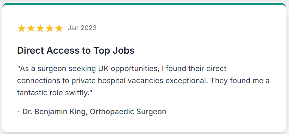Click the "Jan 2023" review date
The width and height of the screenshot is (289, 134).
click(x=82, y=28)
